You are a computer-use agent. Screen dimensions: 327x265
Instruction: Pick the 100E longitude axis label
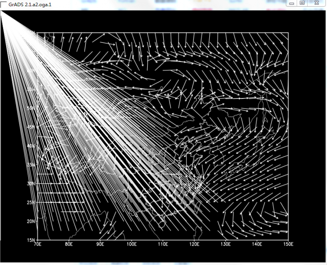tap(131, 244)
